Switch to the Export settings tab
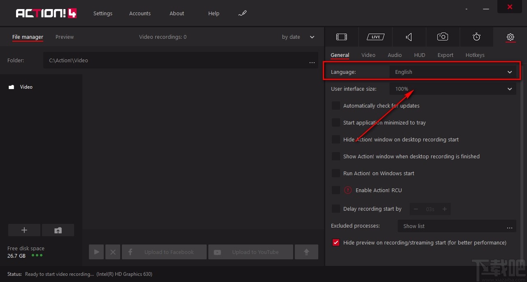Screen dimensions: 527x282 (x=445, y=55)
